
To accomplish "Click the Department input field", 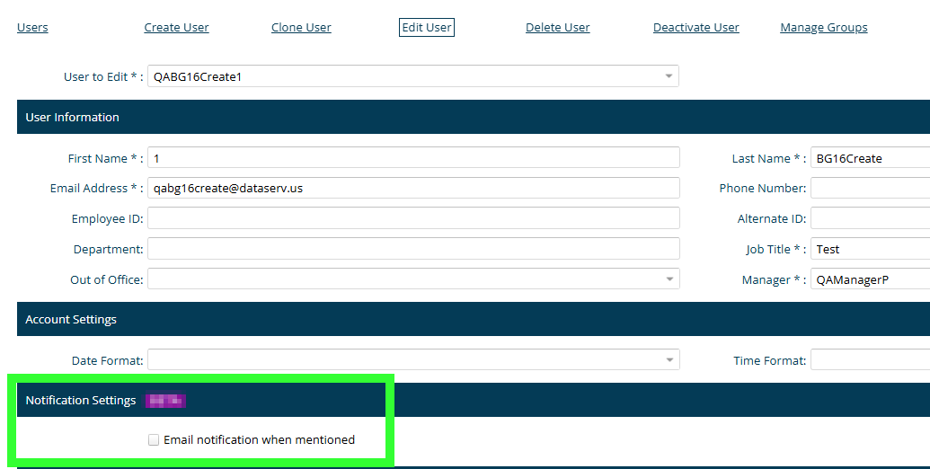I will (413, 249).
